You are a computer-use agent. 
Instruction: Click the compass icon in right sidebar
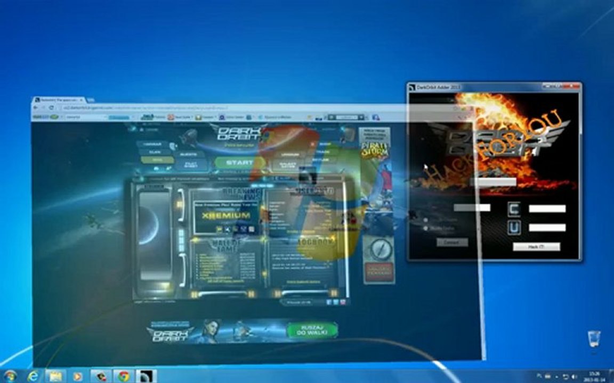(x=381, y=248)
